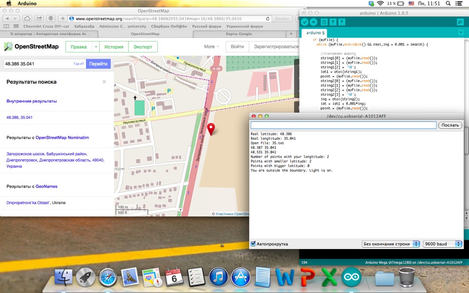Open iCloud Tabs in Safari toolbar

pyautogui.click(x=27, y=19)
